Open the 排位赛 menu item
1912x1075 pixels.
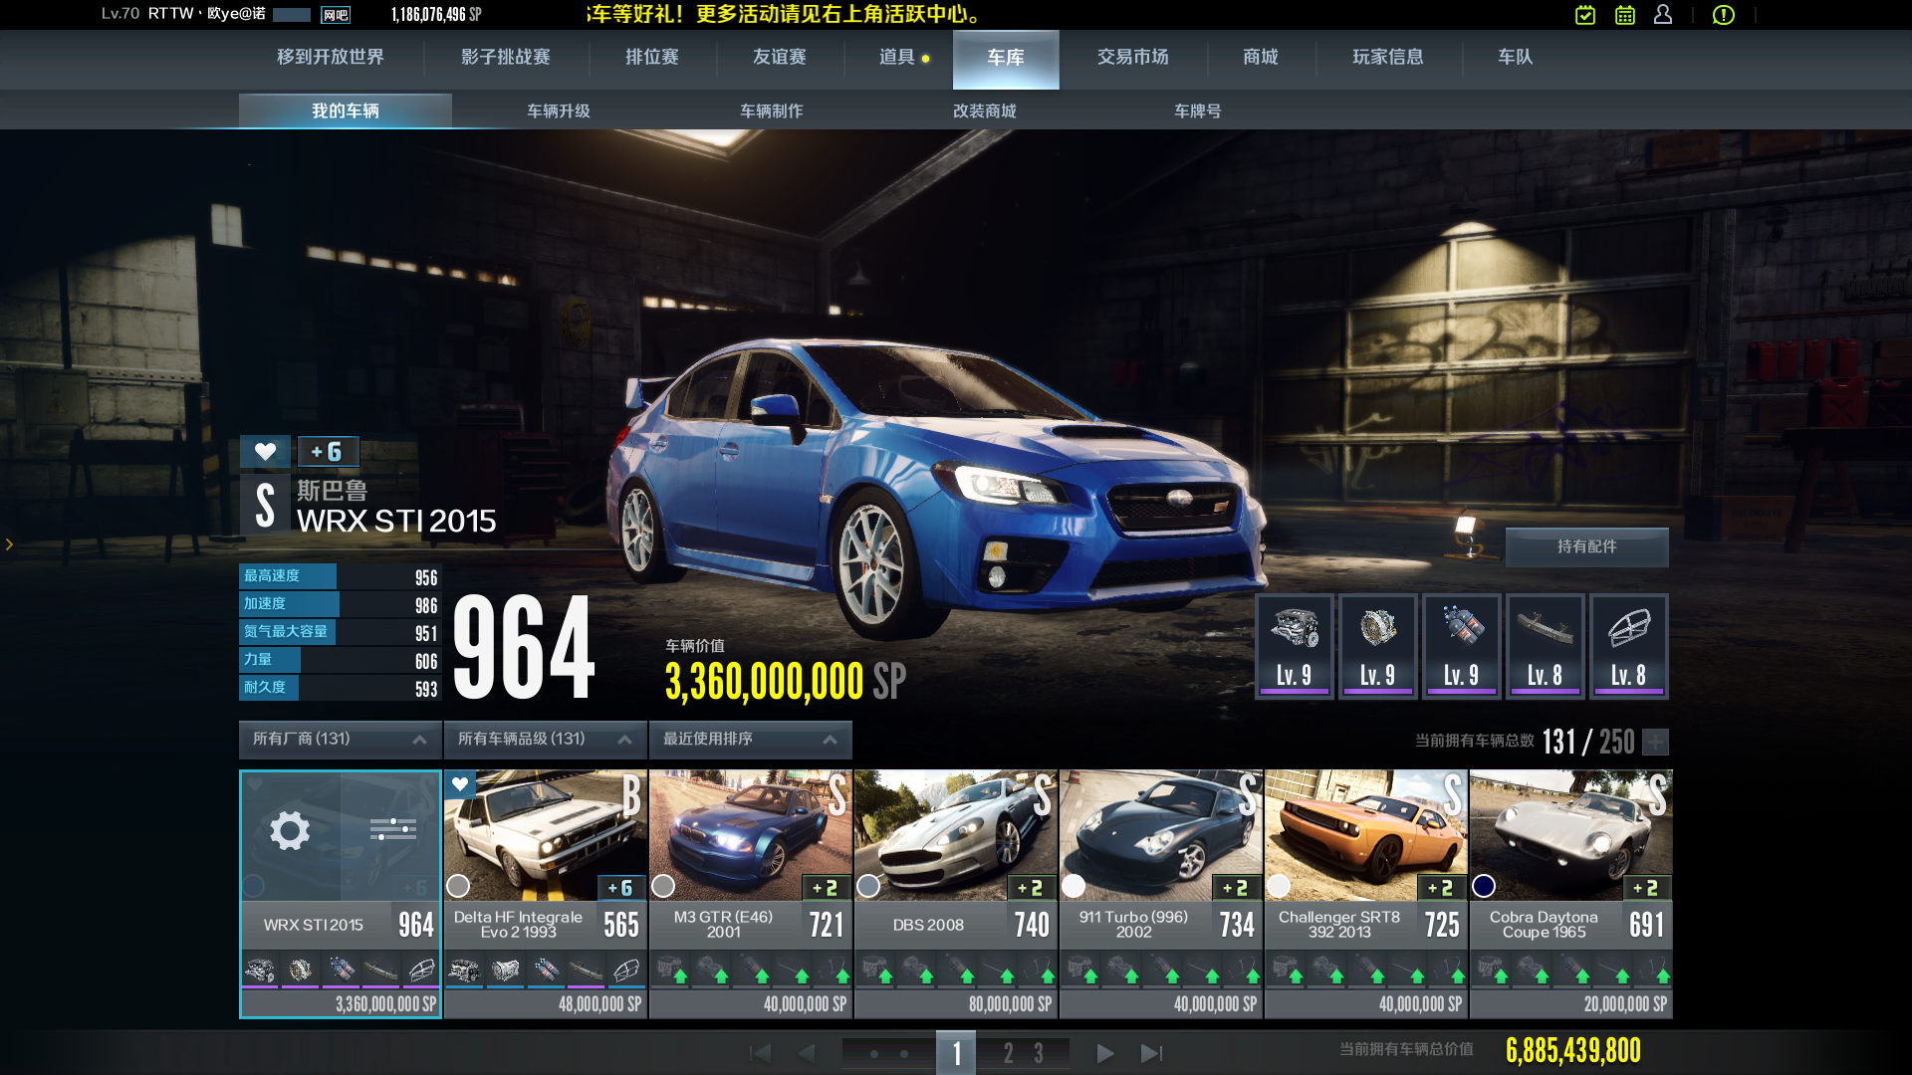[x=652, y=58]
